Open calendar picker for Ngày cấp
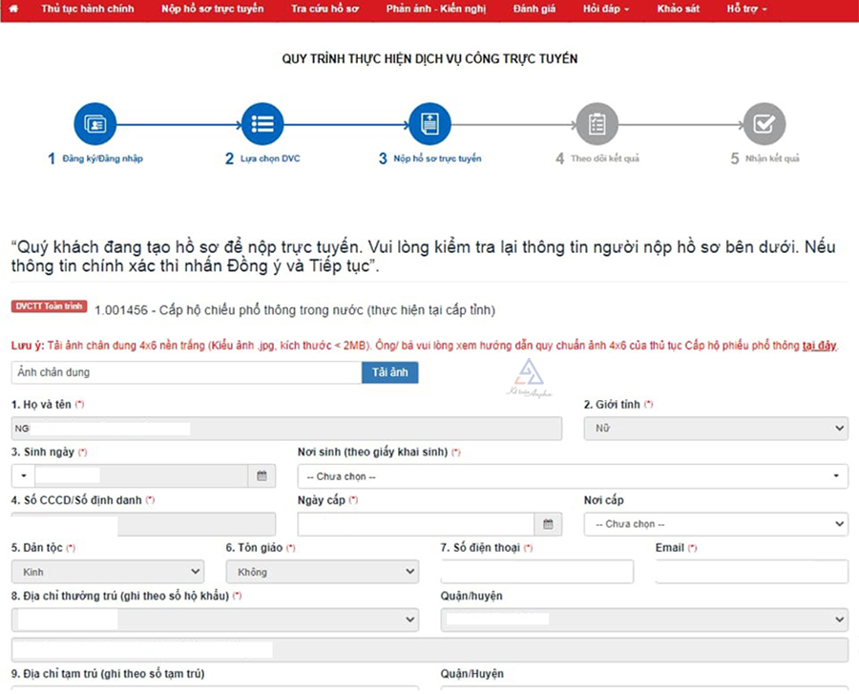859x694 pixels. tap(547, 524)
